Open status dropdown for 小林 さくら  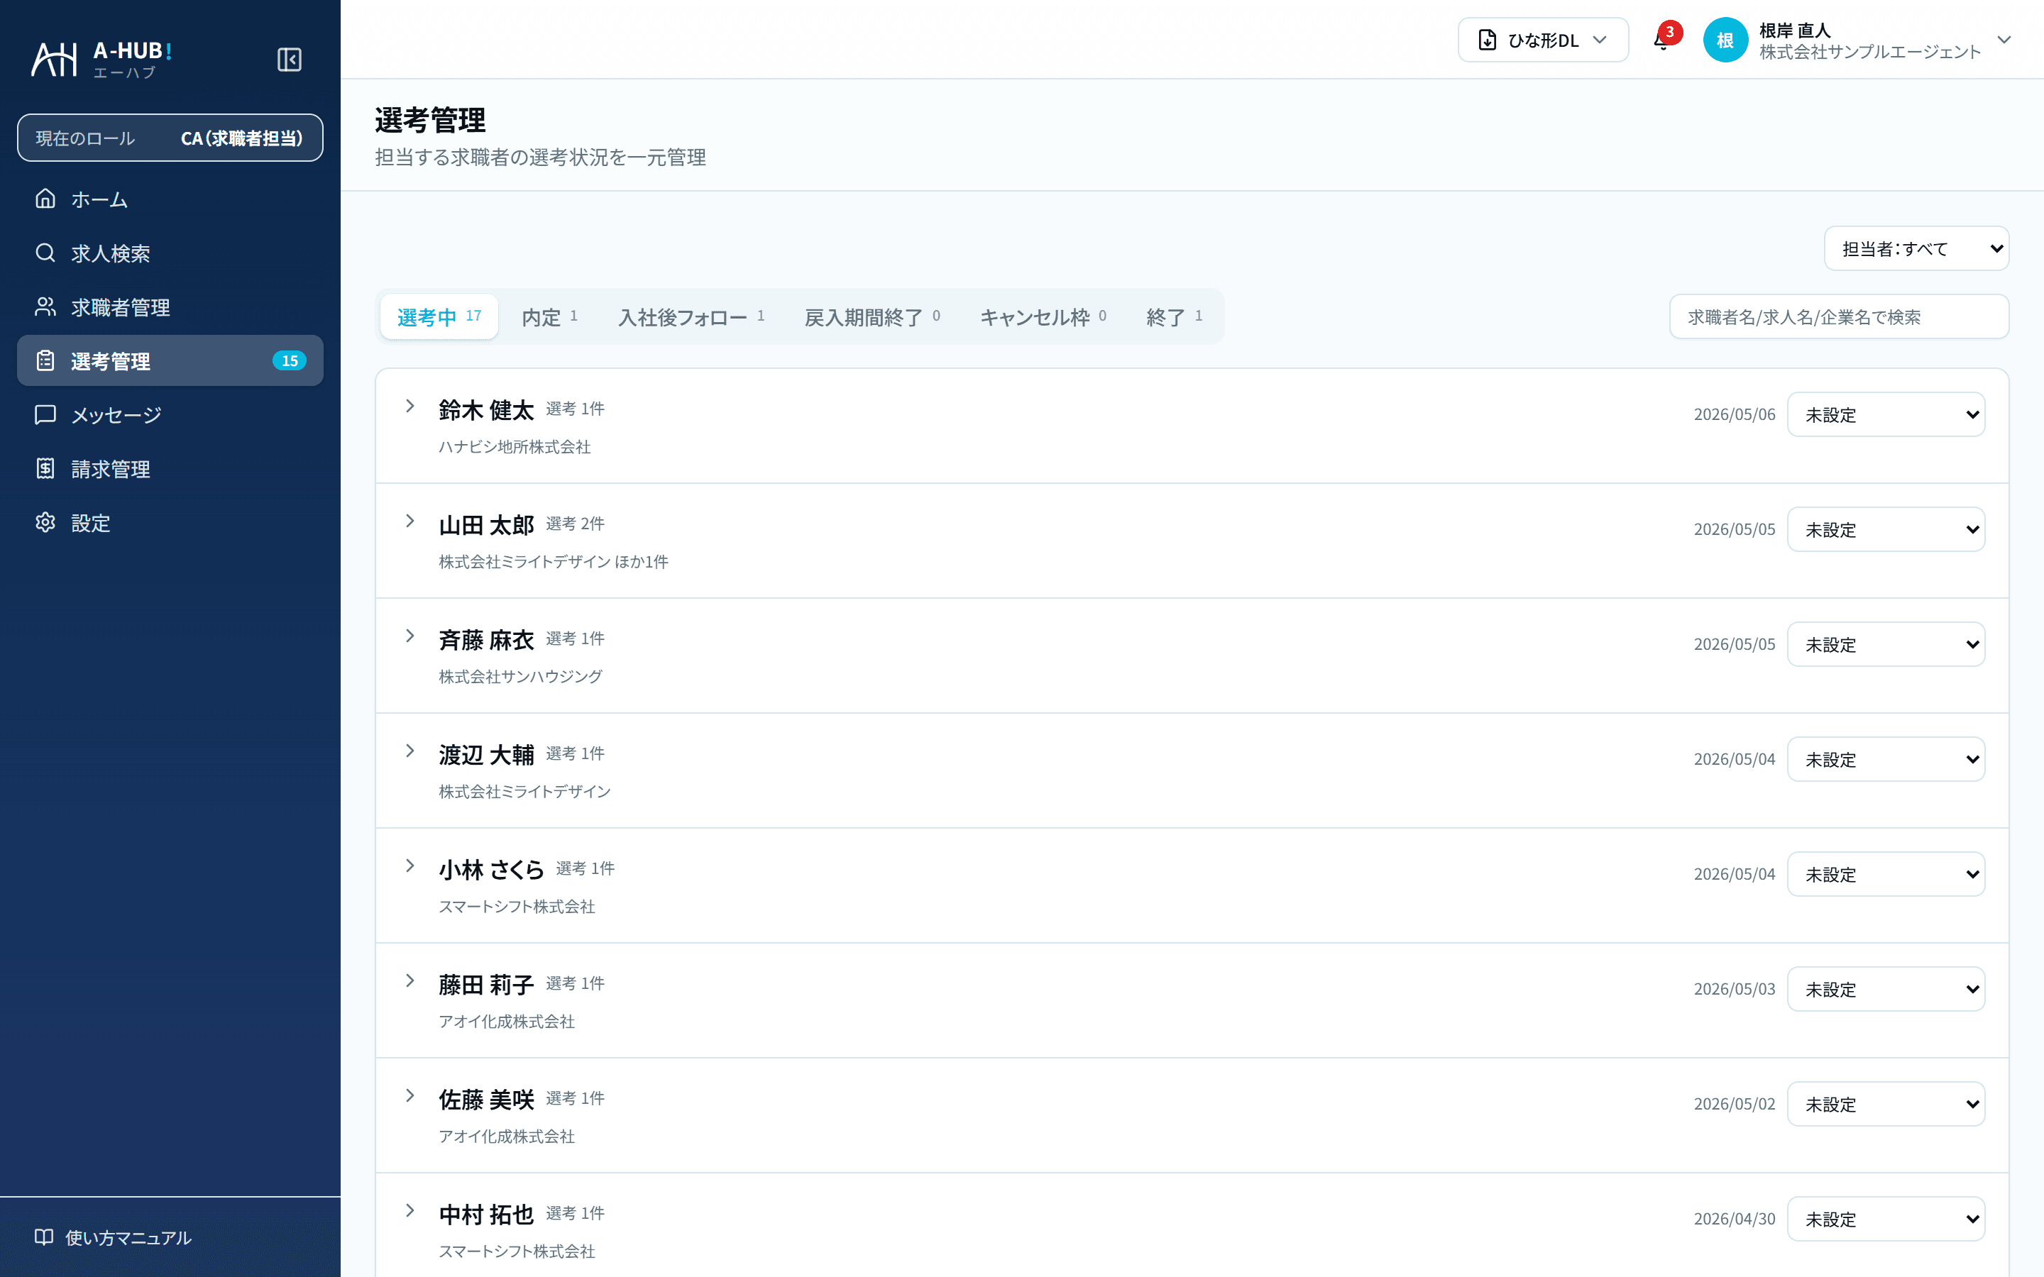1885,874
